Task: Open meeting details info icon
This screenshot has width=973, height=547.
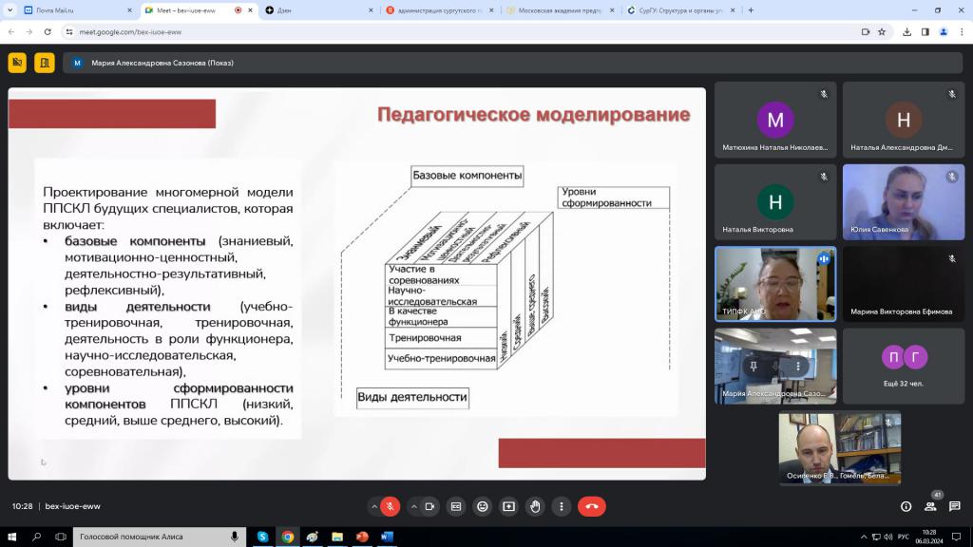Action: pyautogui.click(x=906, y=506)
